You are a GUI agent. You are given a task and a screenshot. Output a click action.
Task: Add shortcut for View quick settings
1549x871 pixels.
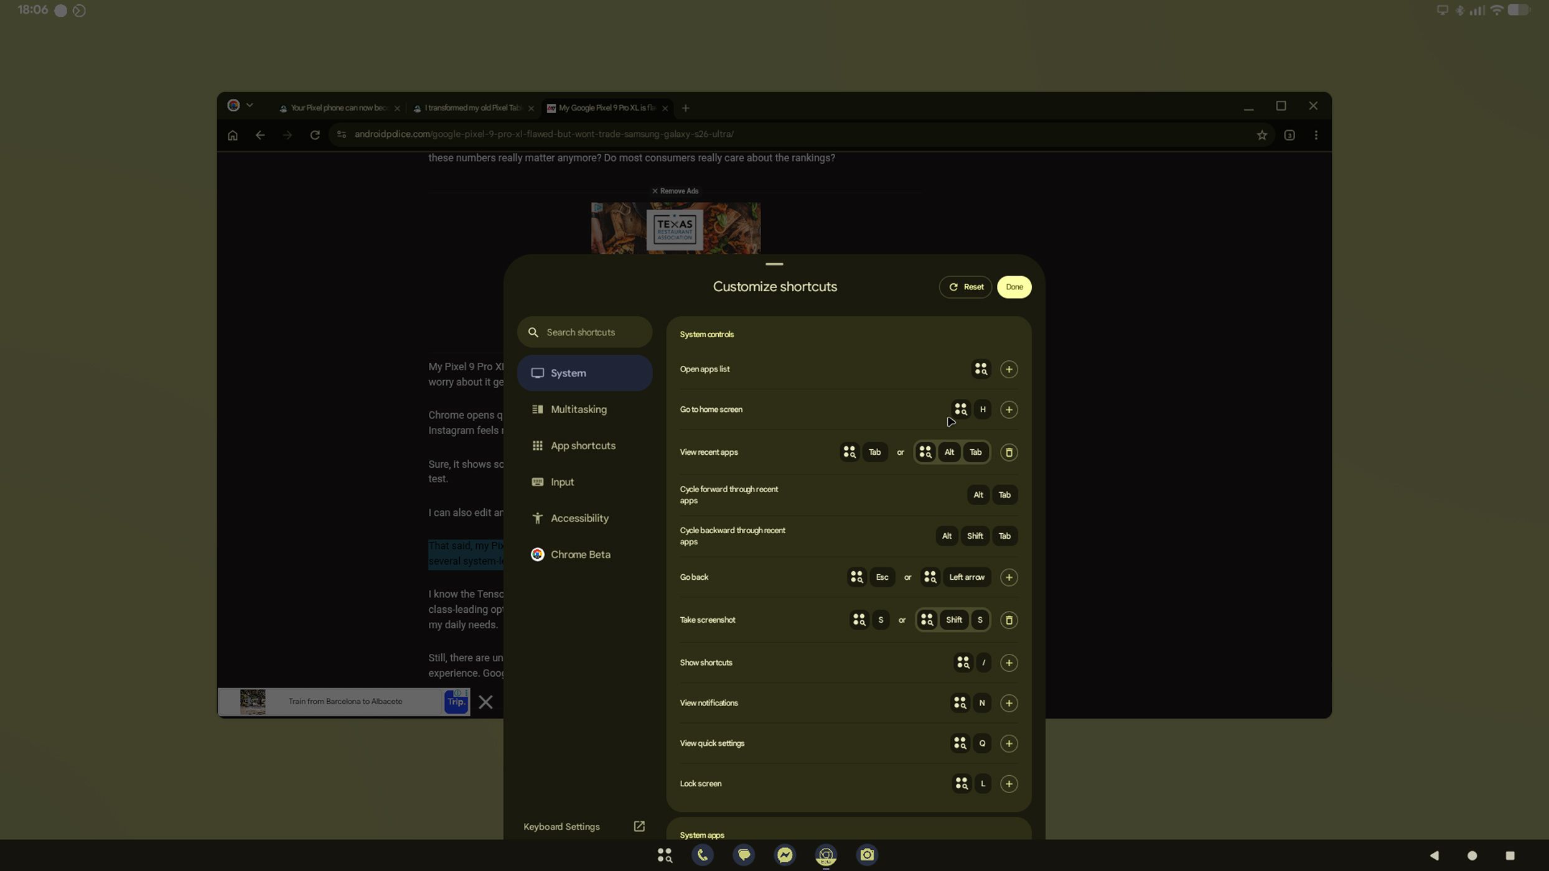pos(1008,744)
